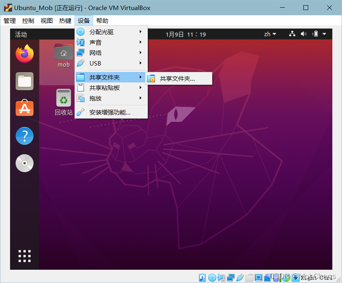Open the 活动 activities overview
The image size is (342, 283).
[21, 34]
